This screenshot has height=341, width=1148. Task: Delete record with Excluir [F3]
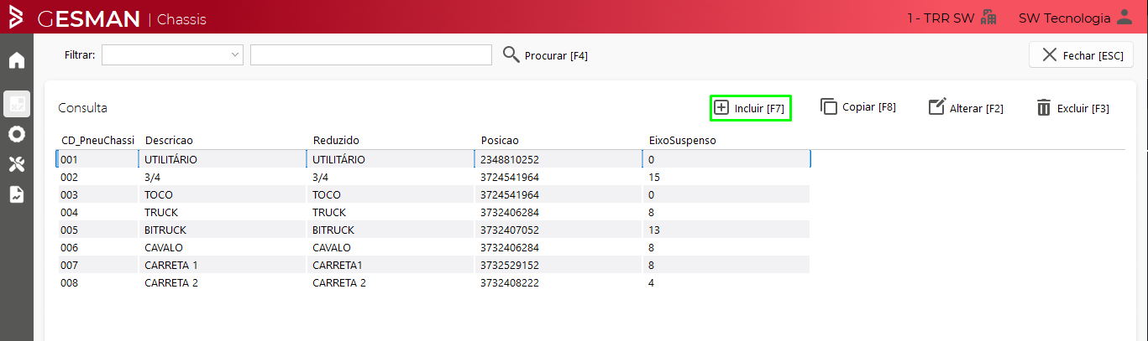[1072, 108]
